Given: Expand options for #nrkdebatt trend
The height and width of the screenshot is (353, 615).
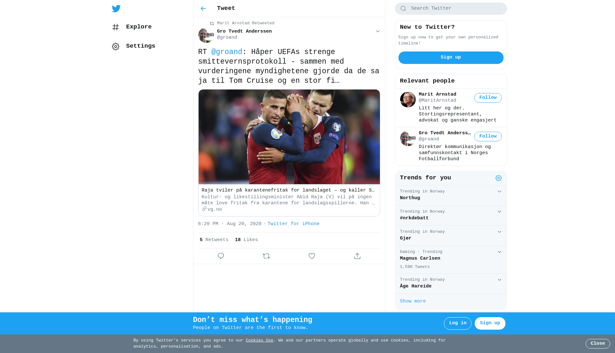Looking at the screenshot, I should [499, 212].
